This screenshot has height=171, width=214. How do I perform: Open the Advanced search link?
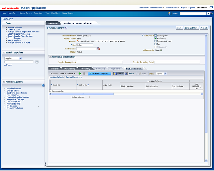[8, 65]
